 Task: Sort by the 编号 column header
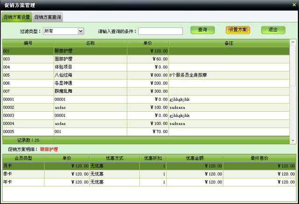(x=28, y=43)
